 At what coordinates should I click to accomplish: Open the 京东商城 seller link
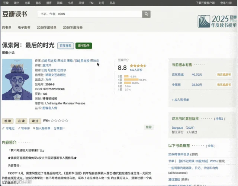[x=178, y=75]
